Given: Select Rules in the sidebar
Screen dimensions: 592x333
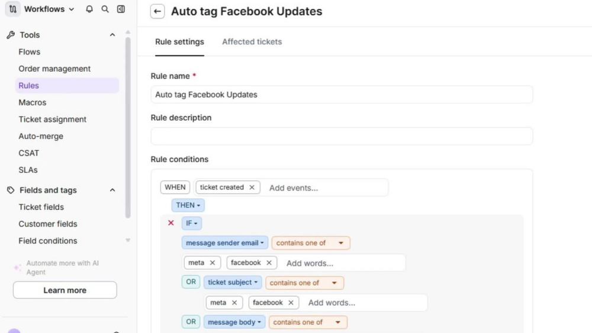Looking at the screenshot, I should 67,86.
